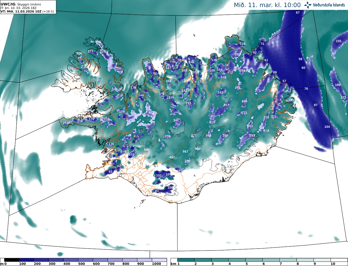Click the m unit label on legend

pos(2,264)
